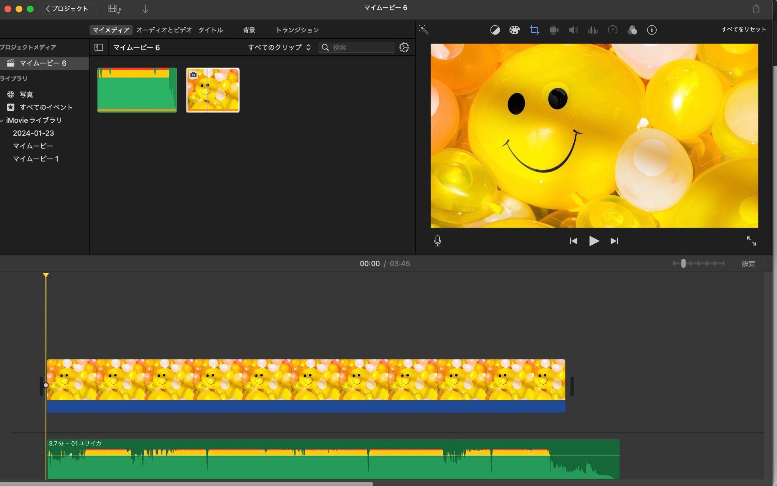777x486 pixels.
Task: Open the すべてのクリップ filter dropdown
Action: [279, 47]
